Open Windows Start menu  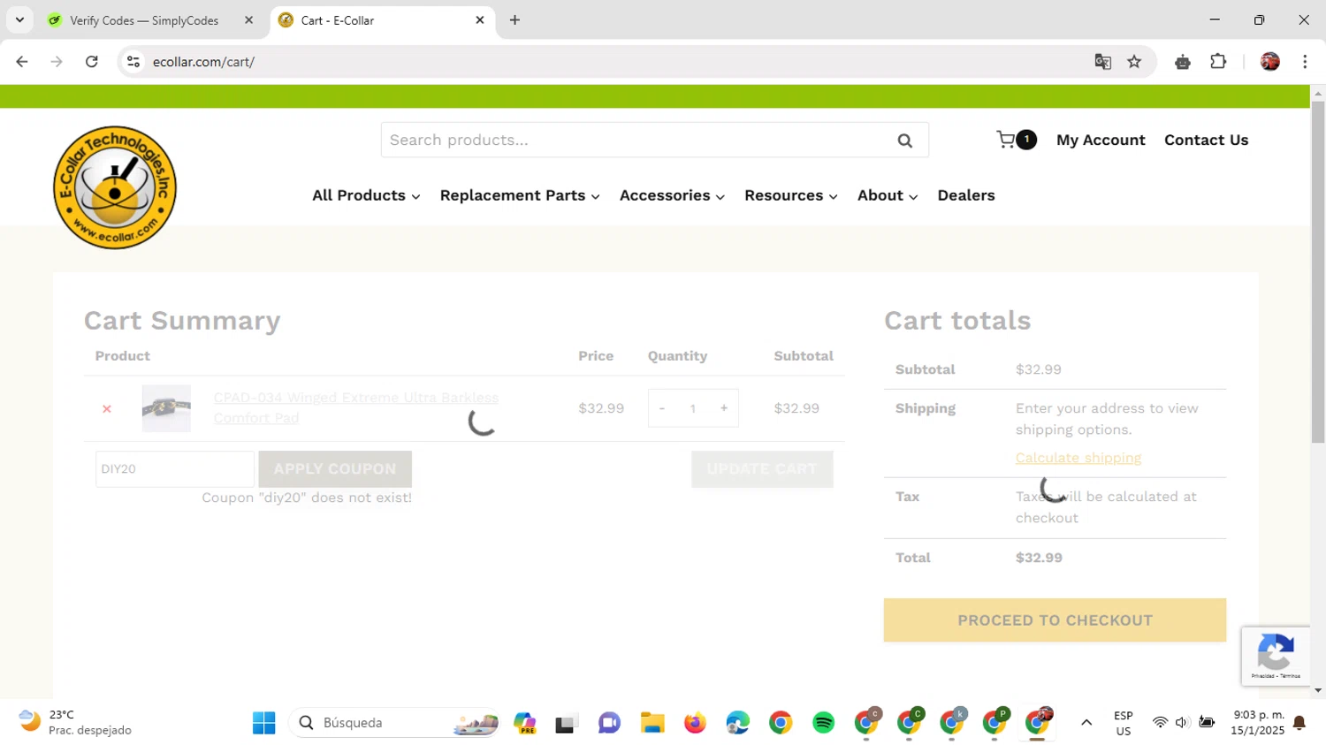(263, 723)
